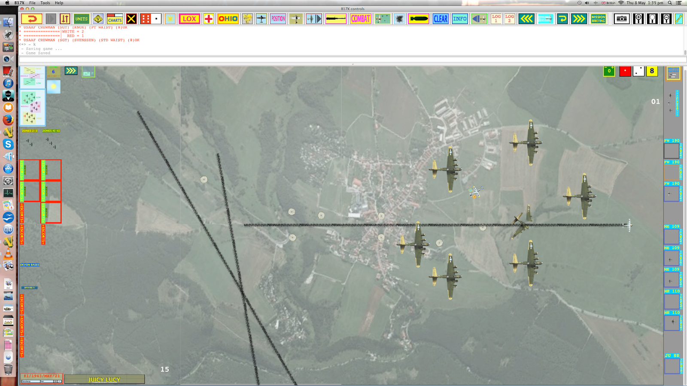The image size is (687, 386).
Task: Open LOG 2 from the toolbar
Action: pos(510,19)
